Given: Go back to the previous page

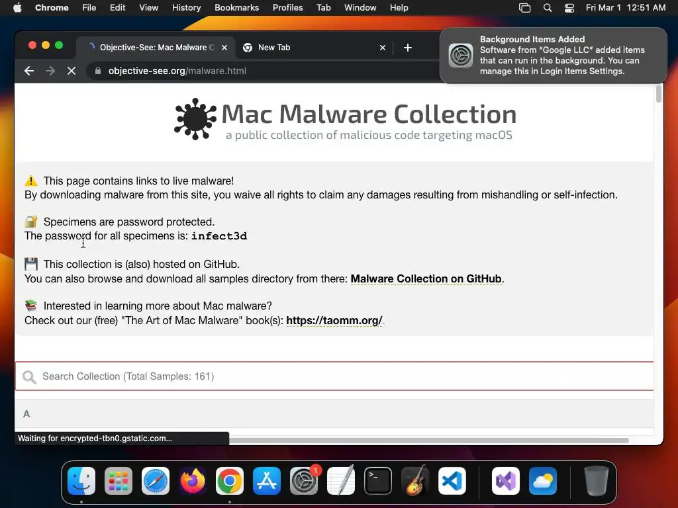Looking at the screenshot, I should (x=29, y=71).
